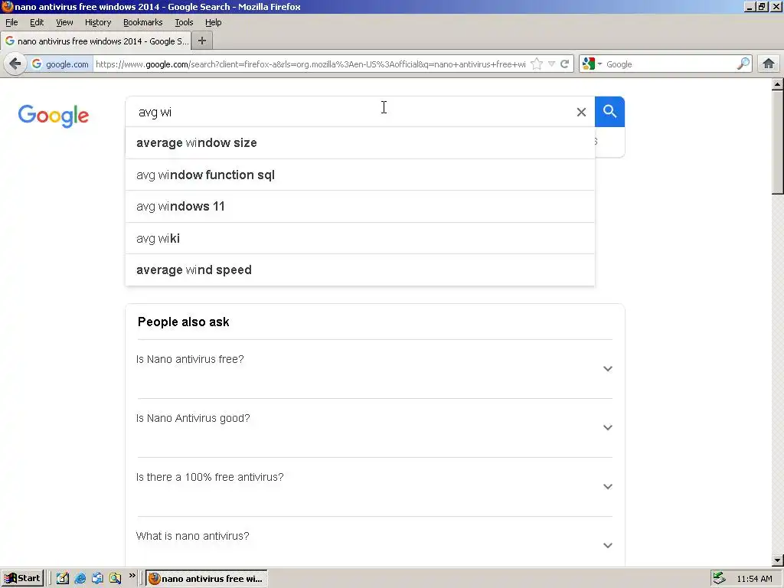Click the blue Google search button
This screenshot has width=784, height=588.
pos(609,112)
